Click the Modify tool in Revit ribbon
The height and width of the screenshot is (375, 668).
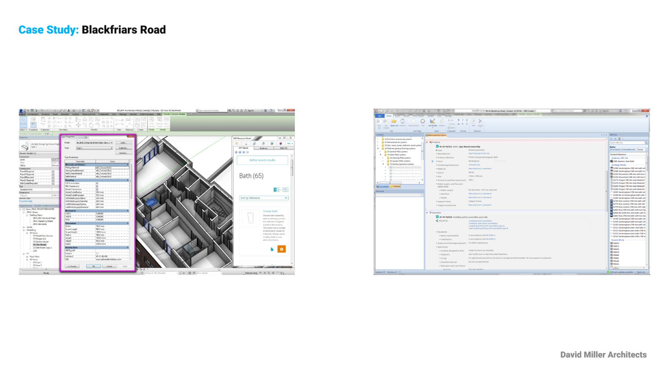[x=23, y=122]
